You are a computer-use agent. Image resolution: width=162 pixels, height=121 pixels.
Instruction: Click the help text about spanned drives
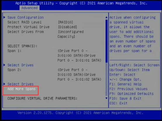(x=132, y=34)
